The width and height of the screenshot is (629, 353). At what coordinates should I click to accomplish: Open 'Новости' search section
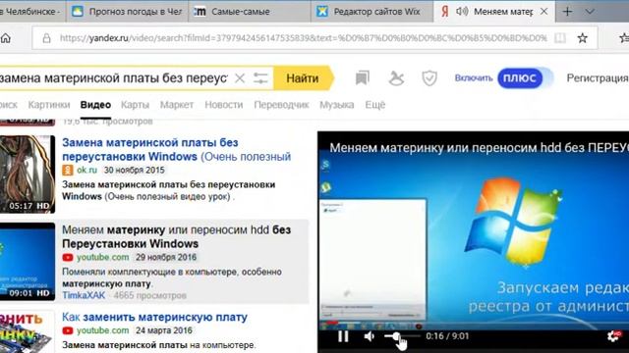click(224, 105)
